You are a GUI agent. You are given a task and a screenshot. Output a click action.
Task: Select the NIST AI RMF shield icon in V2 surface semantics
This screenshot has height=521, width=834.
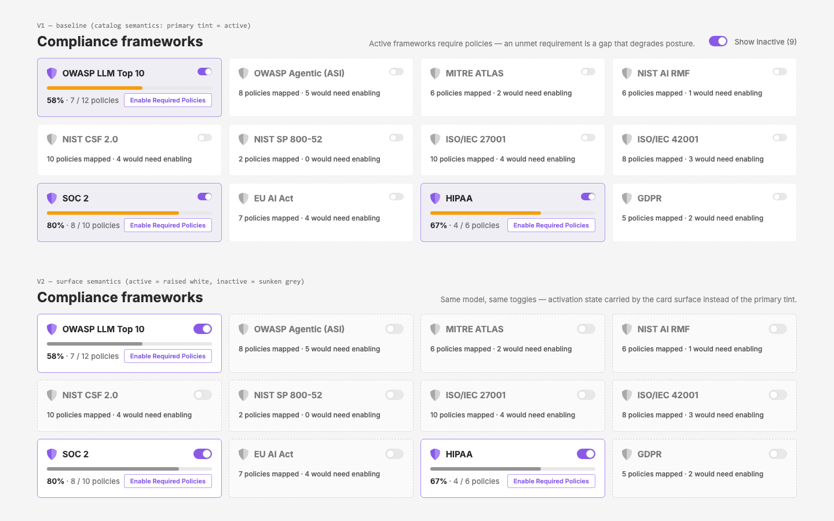(x=627, y=329)
